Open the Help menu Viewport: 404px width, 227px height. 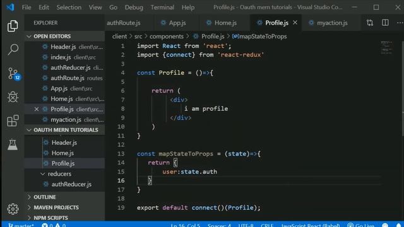188,7
